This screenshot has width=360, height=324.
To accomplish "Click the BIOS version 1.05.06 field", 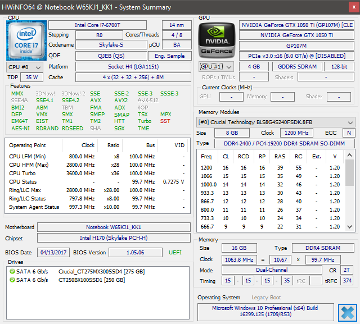I will point(136,253).
